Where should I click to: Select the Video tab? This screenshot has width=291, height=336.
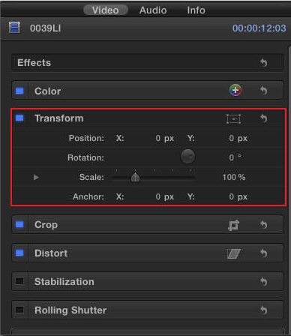tap(106, 10)
